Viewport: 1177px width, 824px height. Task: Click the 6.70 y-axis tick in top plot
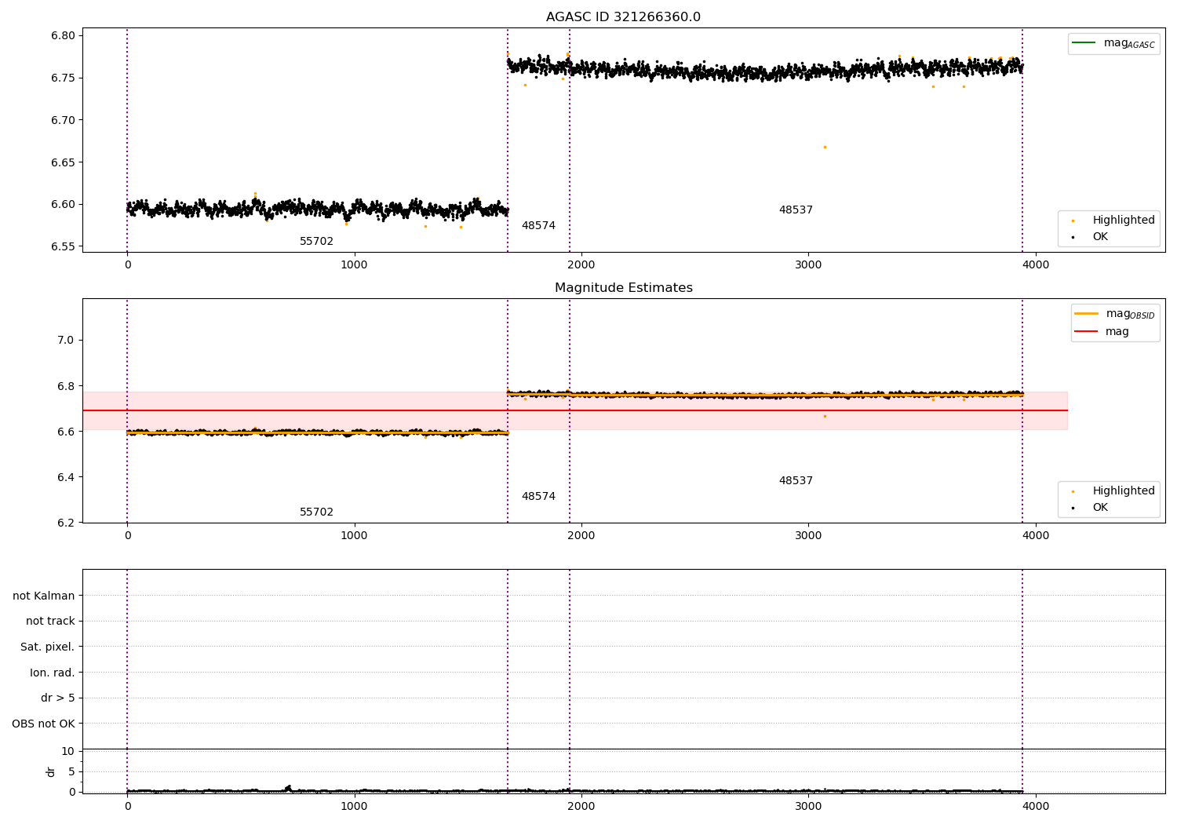[x=62, y=121]
